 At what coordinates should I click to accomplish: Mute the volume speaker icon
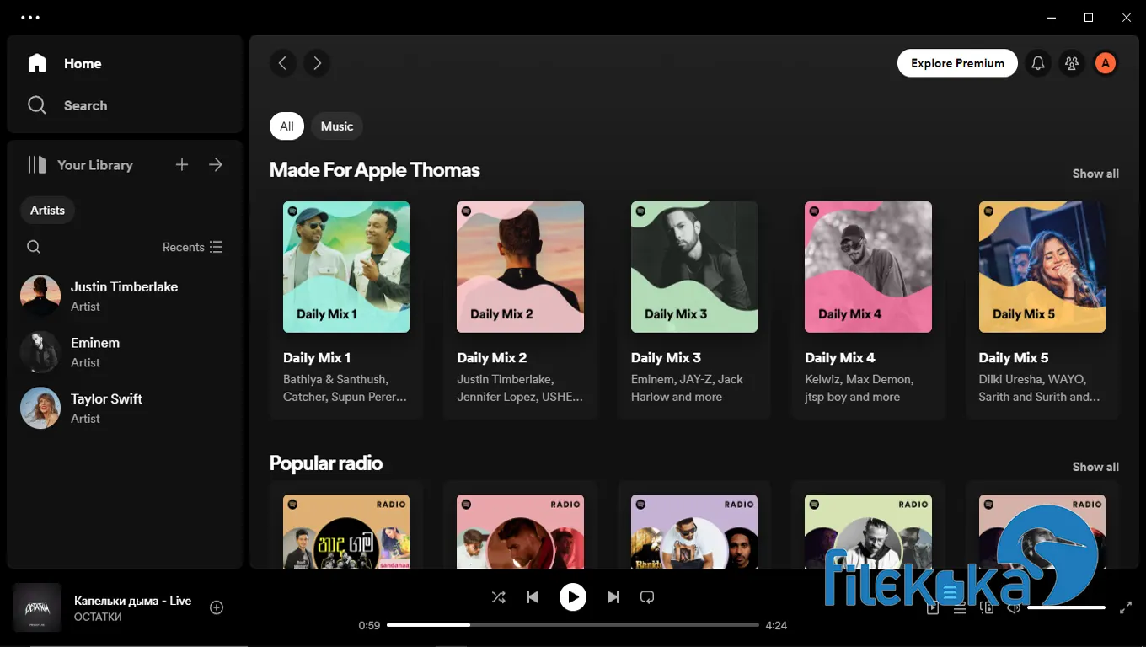[x=1014, y=607]
